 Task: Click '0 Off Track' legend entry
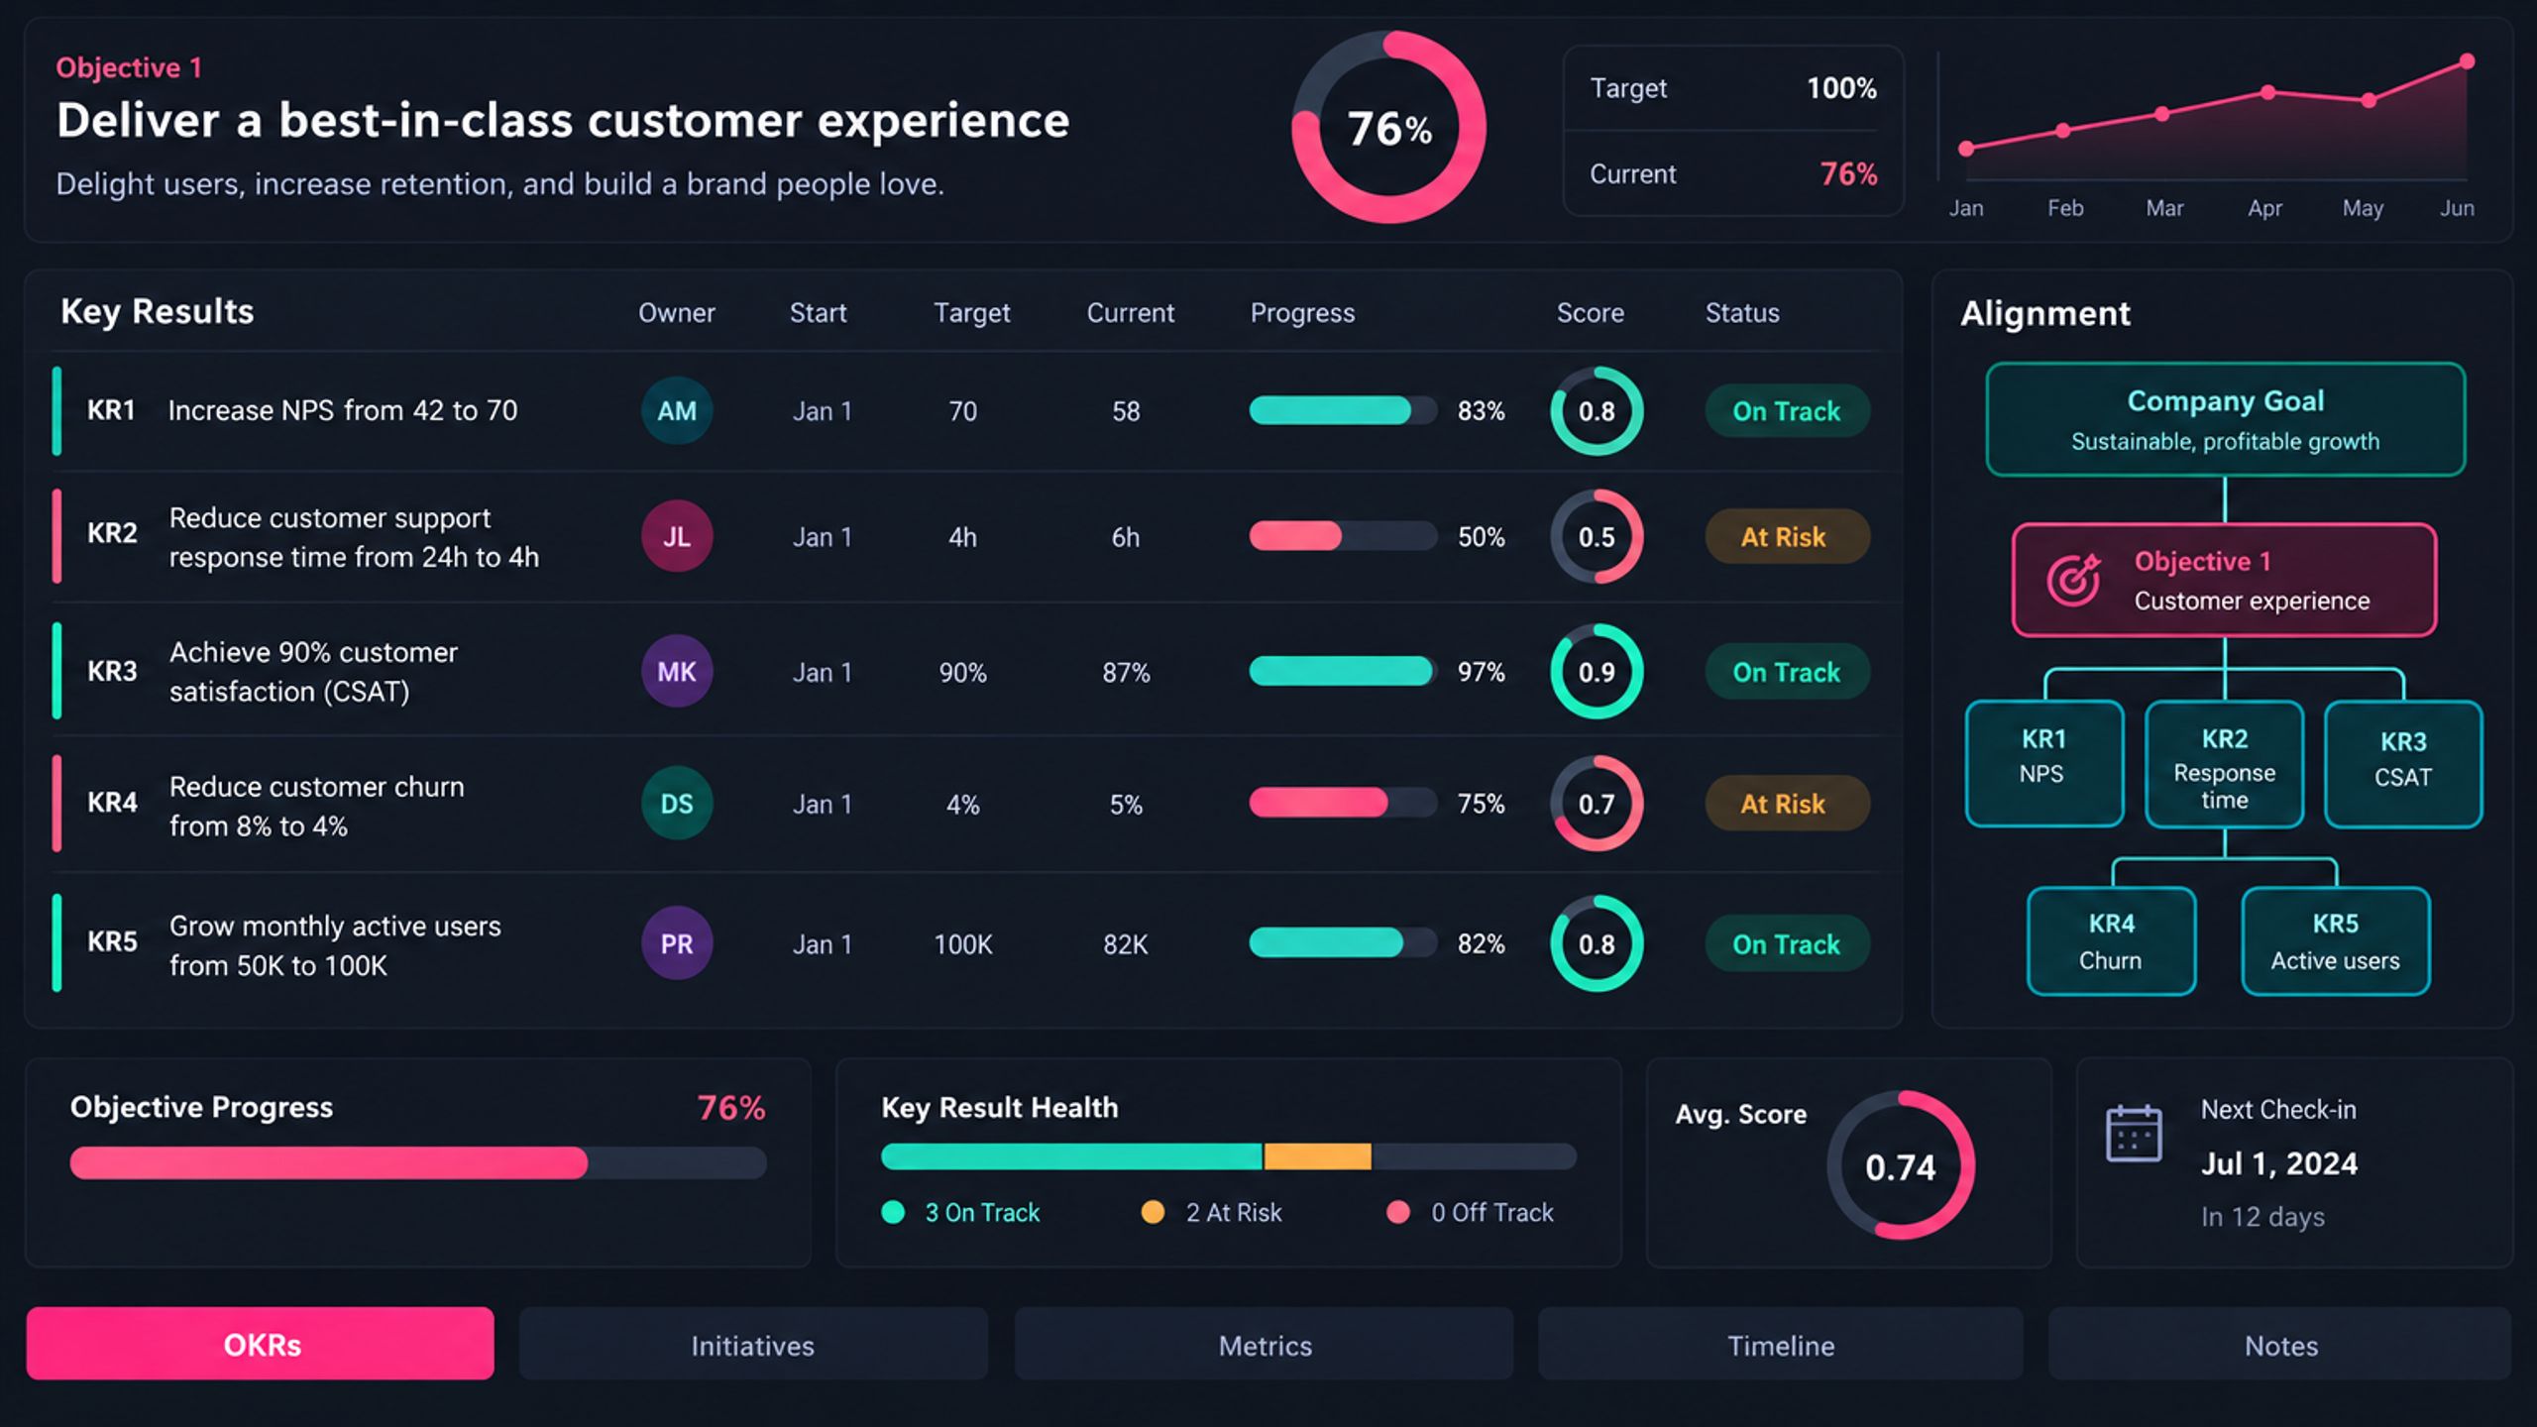pos(1471,1212)
